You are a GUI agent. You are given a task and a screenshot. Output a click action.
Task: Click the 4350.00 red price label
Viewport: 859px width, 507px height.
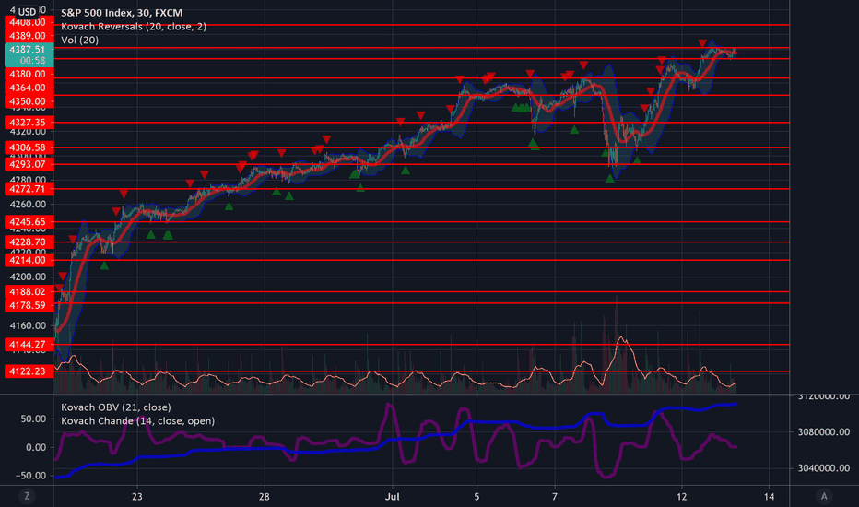[x=29, y=101]
